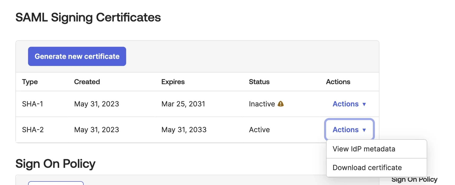Screen dimensions: 455x185
Task: Select the SHA-2 type cell
Action: (x=33, y=130)
